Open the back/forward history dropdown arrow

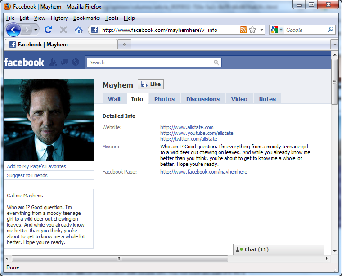pos(36,30)
